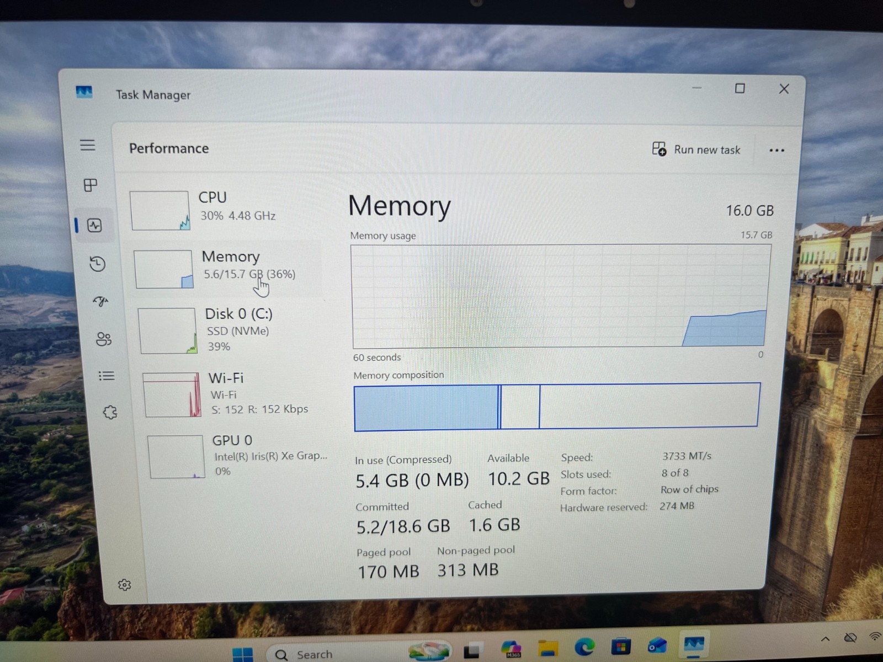
Task: Click the 8 of 8 slots used value
Action: [675, 473]
